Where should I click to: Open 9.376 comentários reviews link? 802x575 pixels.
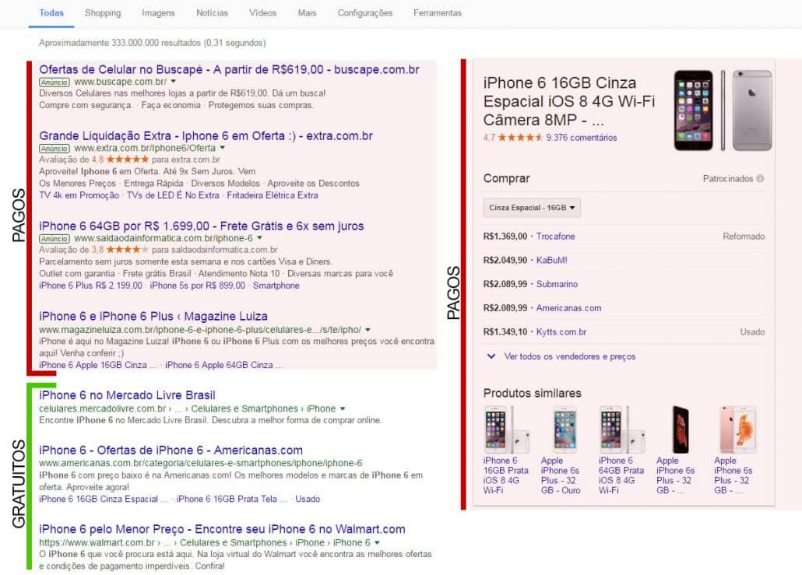point(582,138)
